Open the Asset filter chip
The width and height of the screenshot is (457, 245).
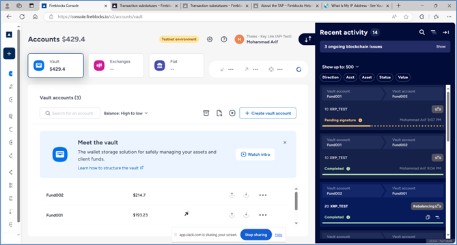[x=367, y=77]
